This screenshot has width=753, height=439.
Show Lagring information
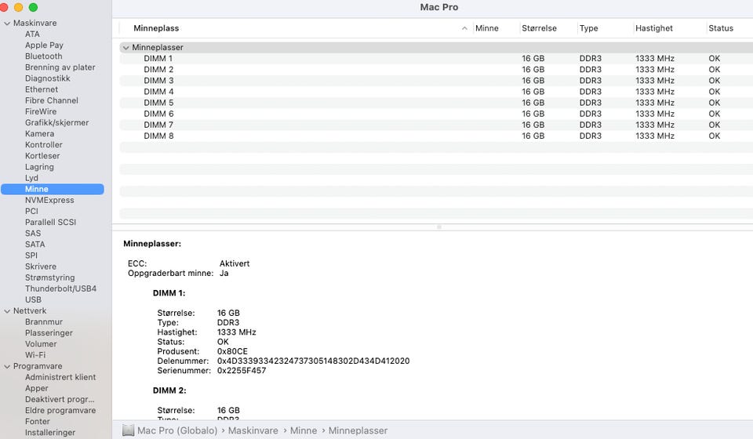39,167
